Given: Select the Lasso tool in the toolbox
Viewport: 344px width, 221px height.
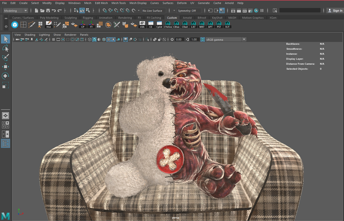Looking at the screenshot, I should click(x=5, y=48).
